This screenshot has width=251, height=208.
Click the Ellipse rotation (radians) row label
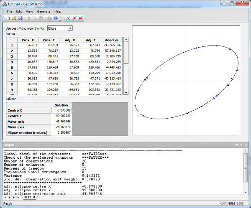(x=28, y=133)
